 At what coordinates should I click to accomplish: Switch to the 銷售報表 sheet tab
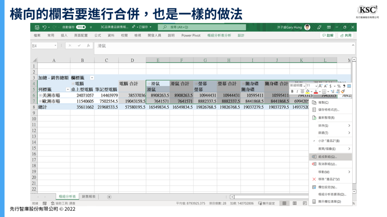coord(88,197)
